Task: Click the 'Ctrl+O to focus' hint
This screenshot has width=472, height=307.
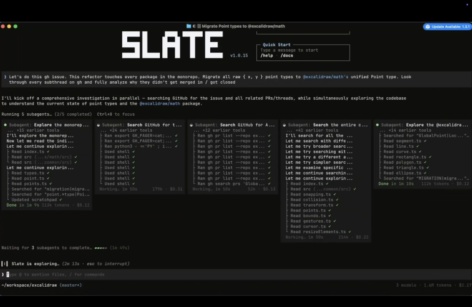Action: point(116,114)
